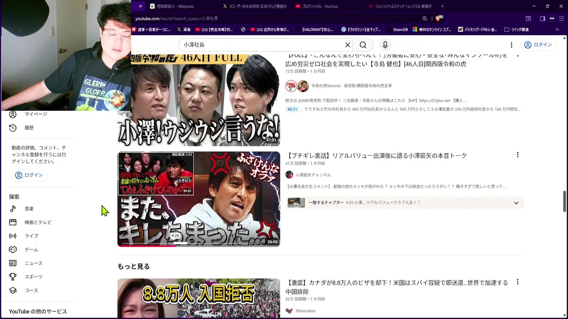Click the page vertical scrollbar thumb
The height and width of the screenshot is (319, 568).
coord(564,202)
